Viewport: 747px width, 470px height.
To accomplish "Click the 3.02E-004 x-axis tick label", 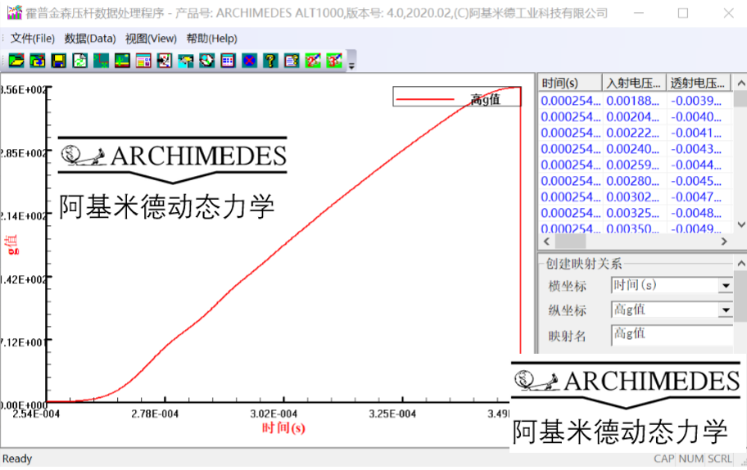I will (x=274, y=414).
